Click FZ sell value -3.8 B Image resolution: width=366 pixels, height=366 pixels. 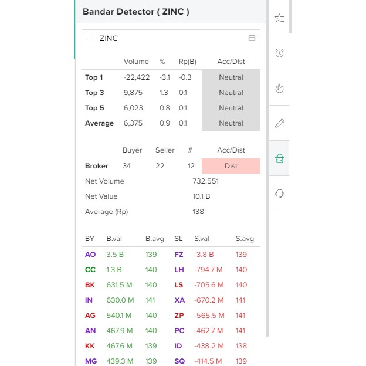tap(204, 254)
